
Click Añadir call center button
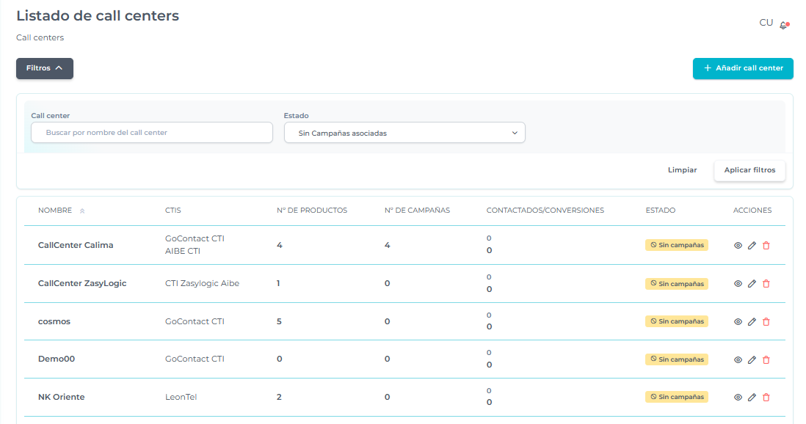coord(743,68)
